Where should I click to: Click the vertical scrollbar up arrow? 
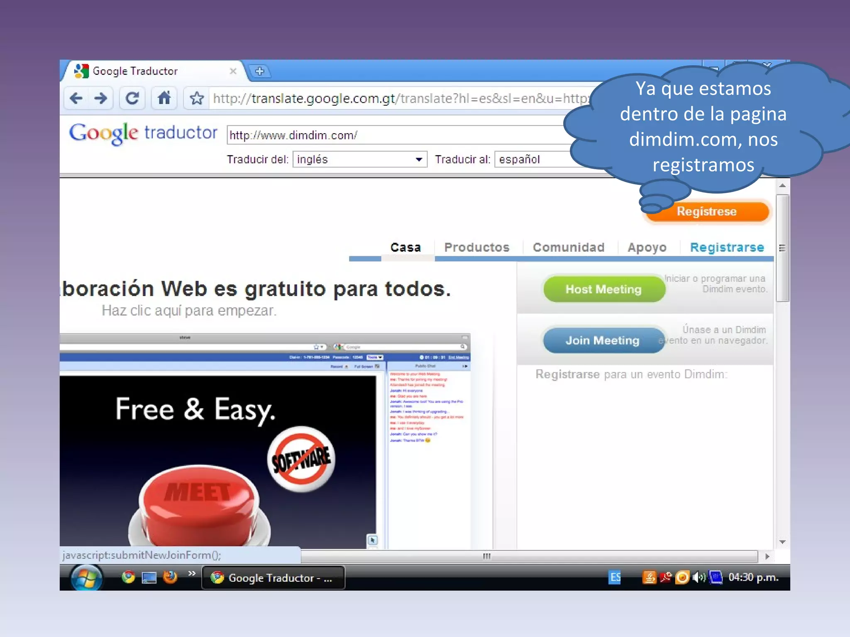[782, 185]
